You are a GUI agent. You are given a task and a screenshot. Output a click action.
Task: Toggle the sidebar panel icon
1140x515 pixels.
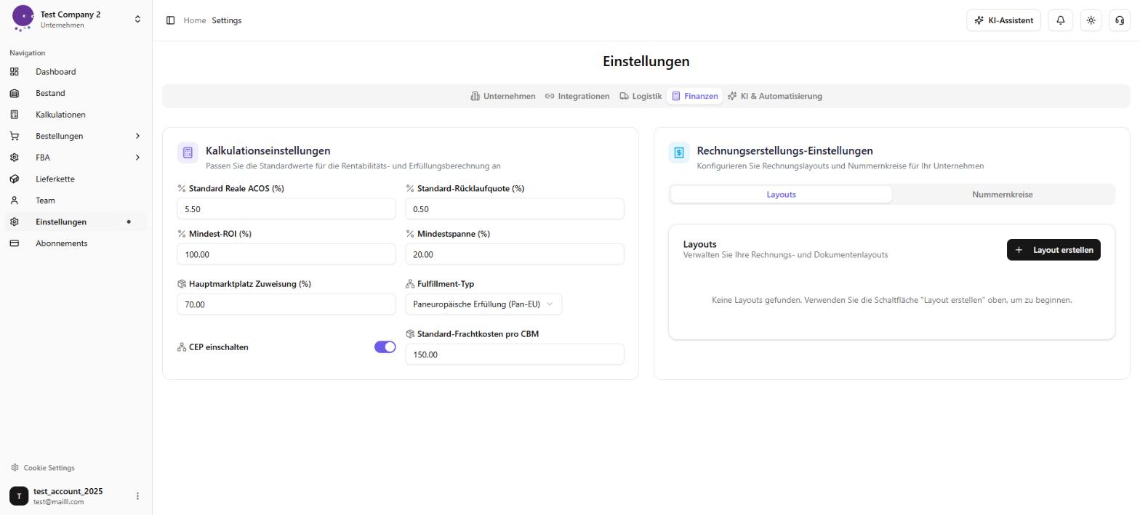pos(171,20)
